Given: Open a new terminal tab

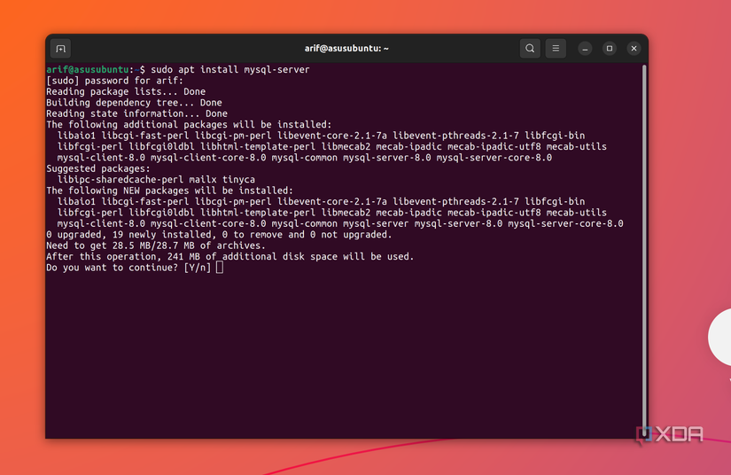Looking at the screenshot, I should coord(60,49).
